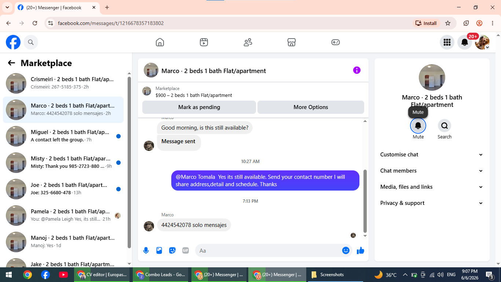Open Manoj conversation
The height and width of the screenshot is (282, 501).
tap(63, 242)
